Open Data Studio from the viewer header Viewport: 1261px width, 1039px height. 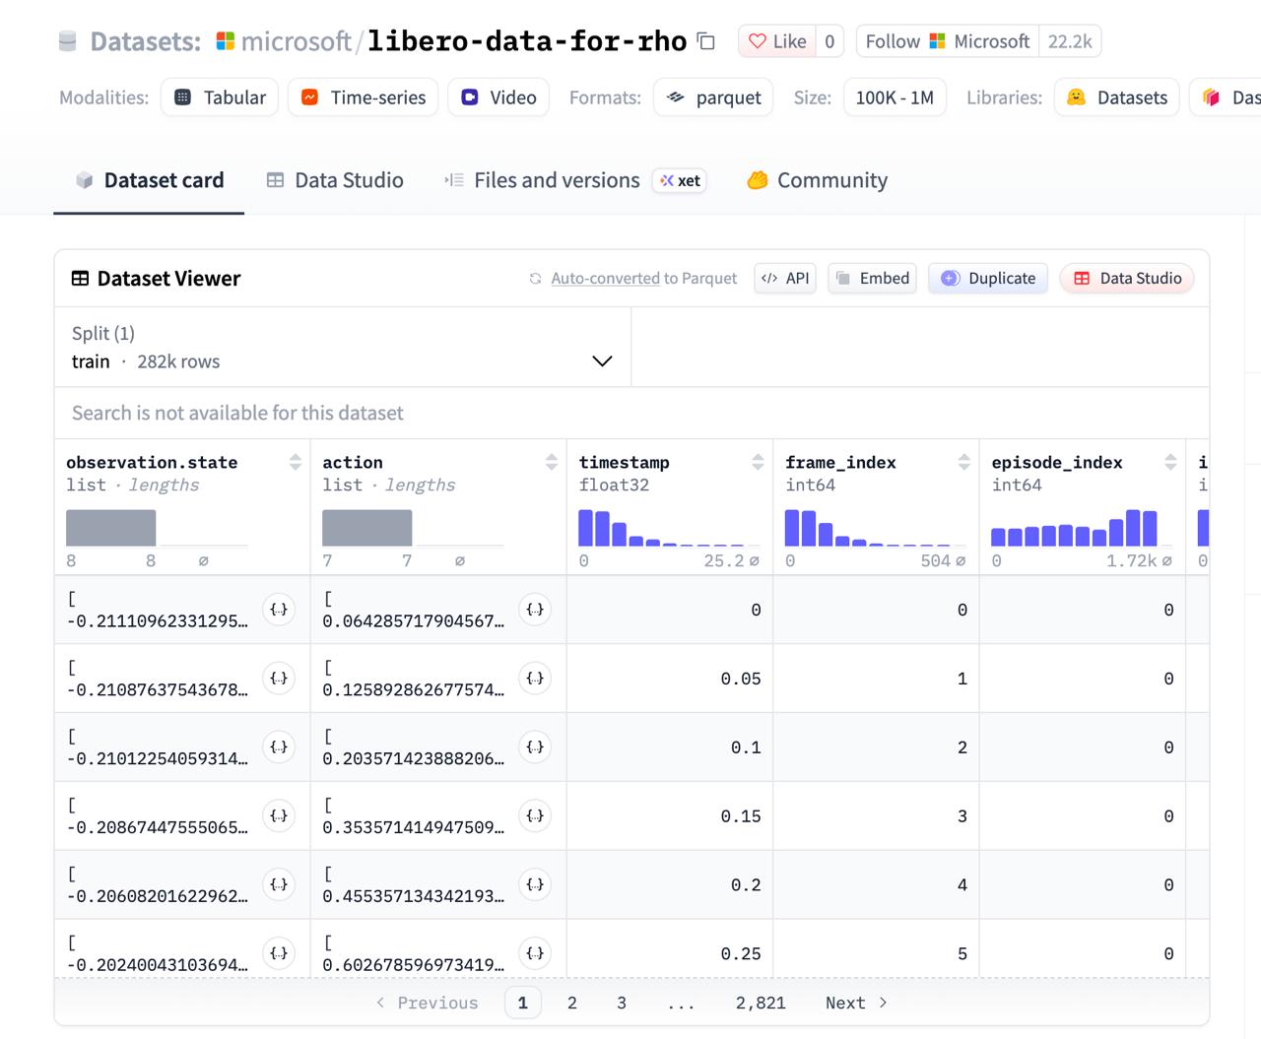pyautogui.click(x=1127, y=279)
